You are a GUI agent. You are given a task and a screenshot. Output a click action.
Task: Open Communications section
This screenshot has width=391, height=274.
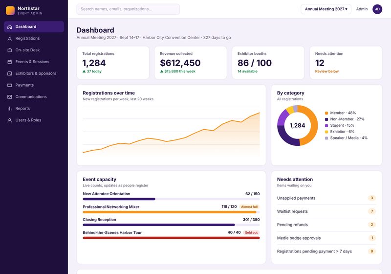[x=34, y=97]
